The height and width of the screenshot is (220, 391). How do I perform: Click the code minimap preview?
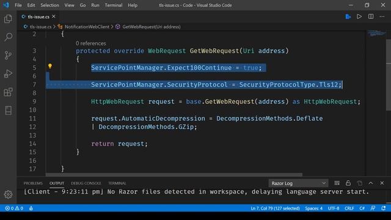pyautogui.click(x=376, y=33)
